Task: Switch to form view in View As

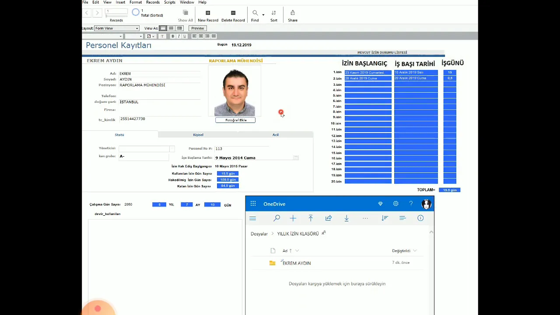Action: coord(163,28)
